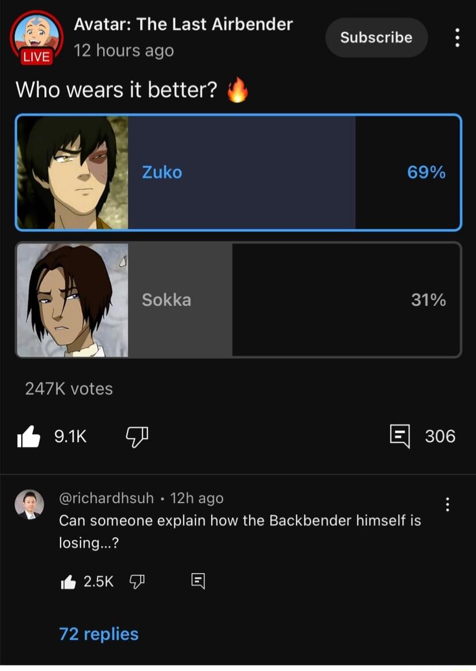Expand the 72 replies thread
476x671 pixels.
pos(98,634)
